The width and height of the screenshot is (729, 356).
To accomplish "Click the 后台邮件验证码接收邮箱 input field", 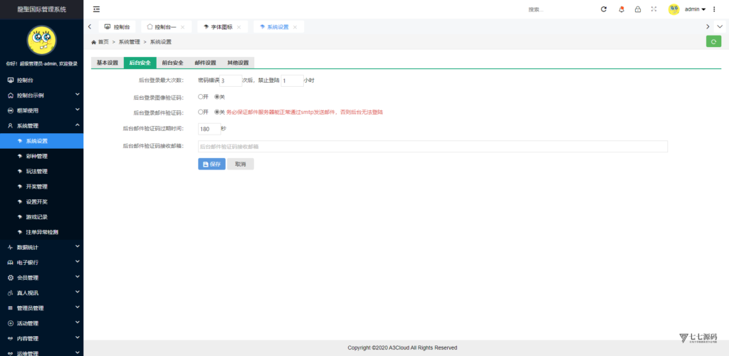I will pos(433,147).
